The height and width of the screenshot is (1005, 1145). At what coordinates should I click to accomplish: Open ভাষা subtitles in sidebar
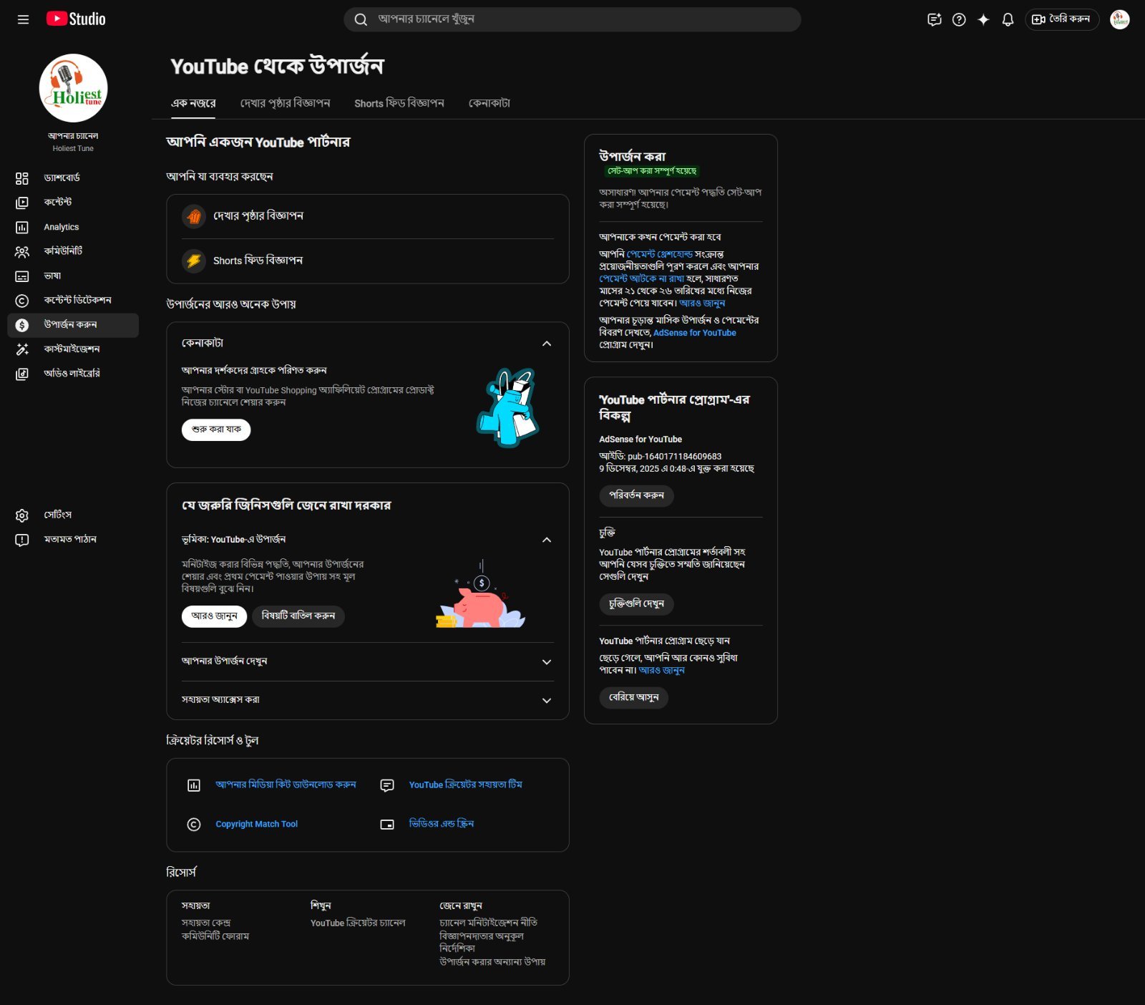[73, 276]
